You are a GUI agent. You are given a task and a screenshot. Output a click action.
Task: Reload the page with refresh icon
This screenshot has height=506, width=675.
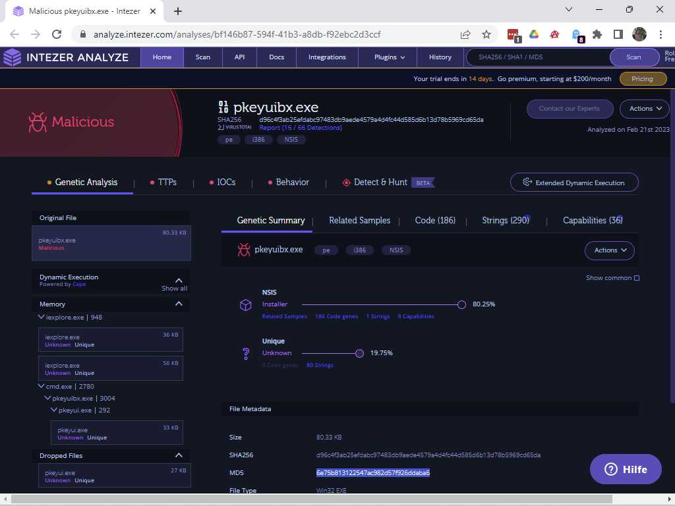(x=57, y=34)
